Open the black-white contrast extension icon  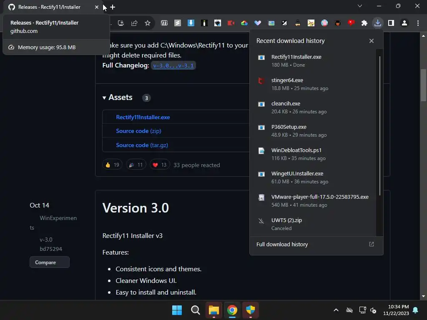284,23
